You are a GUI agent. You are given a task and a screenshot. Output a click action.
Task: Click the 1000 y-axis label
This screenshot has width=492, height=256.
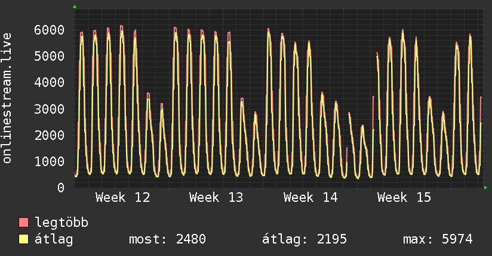tap(50, 162)
